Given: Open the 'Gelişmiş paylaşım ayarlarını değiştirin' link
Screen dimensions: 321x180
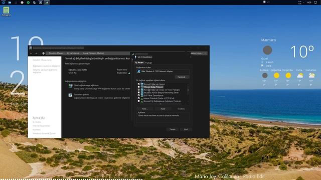Looking at the screenshot, I should (45, 71).
